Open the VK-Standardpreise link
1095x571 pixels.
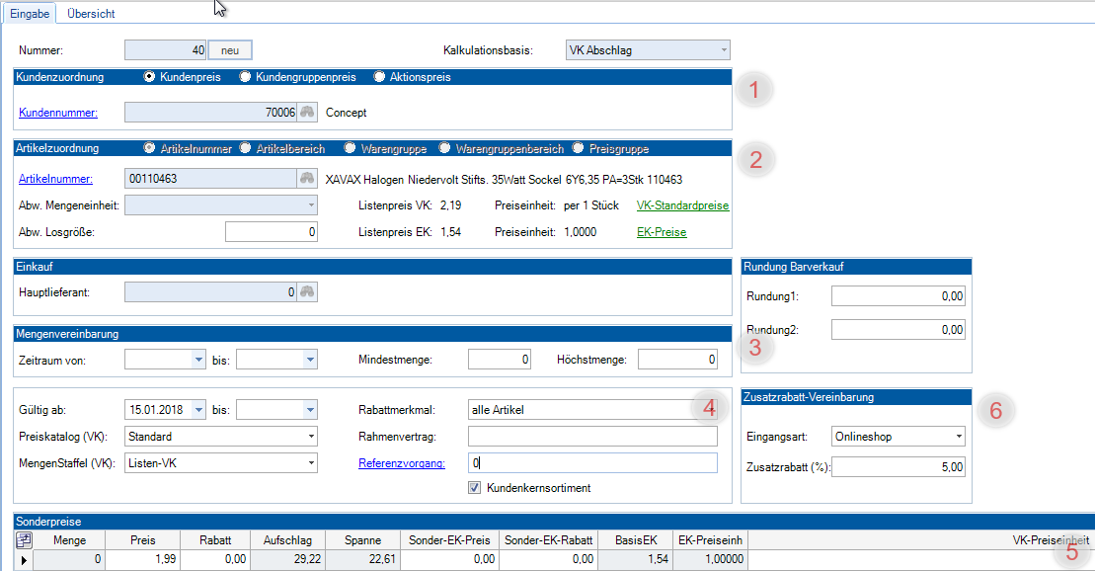pos(683,205)
